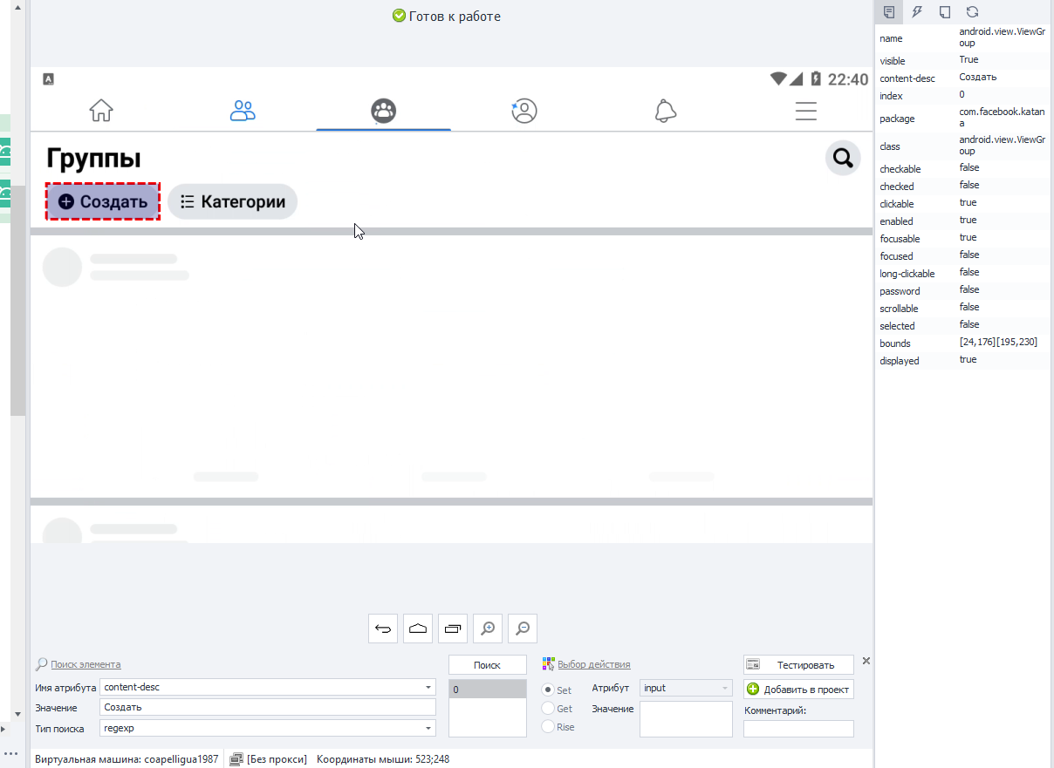The height and width of the screenshot is (768, 1054).
Task: Select the Get radio button
Action: click(549, 708)
